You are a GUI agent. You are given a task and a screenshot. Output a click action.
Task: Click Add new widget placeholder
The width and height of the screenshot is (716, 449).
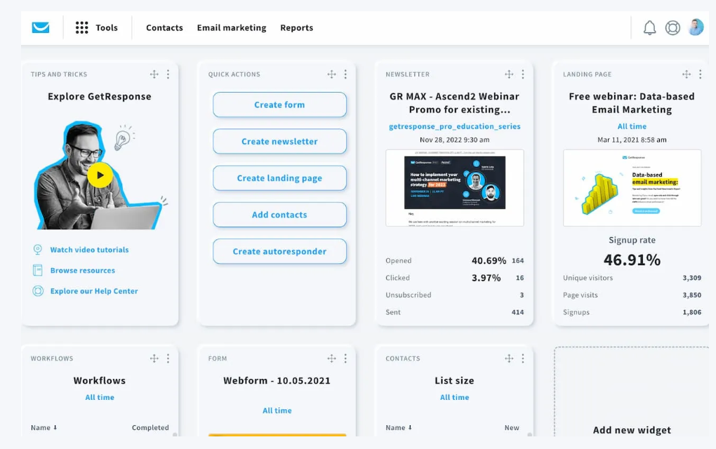tap(632, 391)
